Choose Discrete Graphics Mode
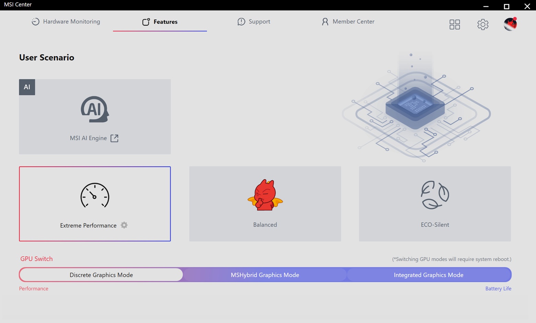536x323 pixels. click(x=101, y=275)
